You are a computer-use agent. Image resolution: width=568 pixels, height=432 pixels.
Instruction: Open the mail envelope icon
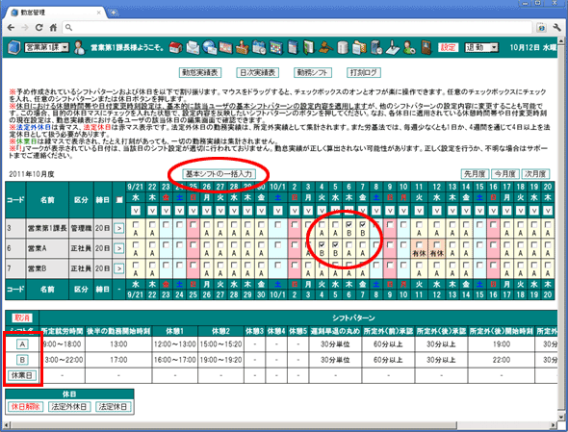(193, 47)
